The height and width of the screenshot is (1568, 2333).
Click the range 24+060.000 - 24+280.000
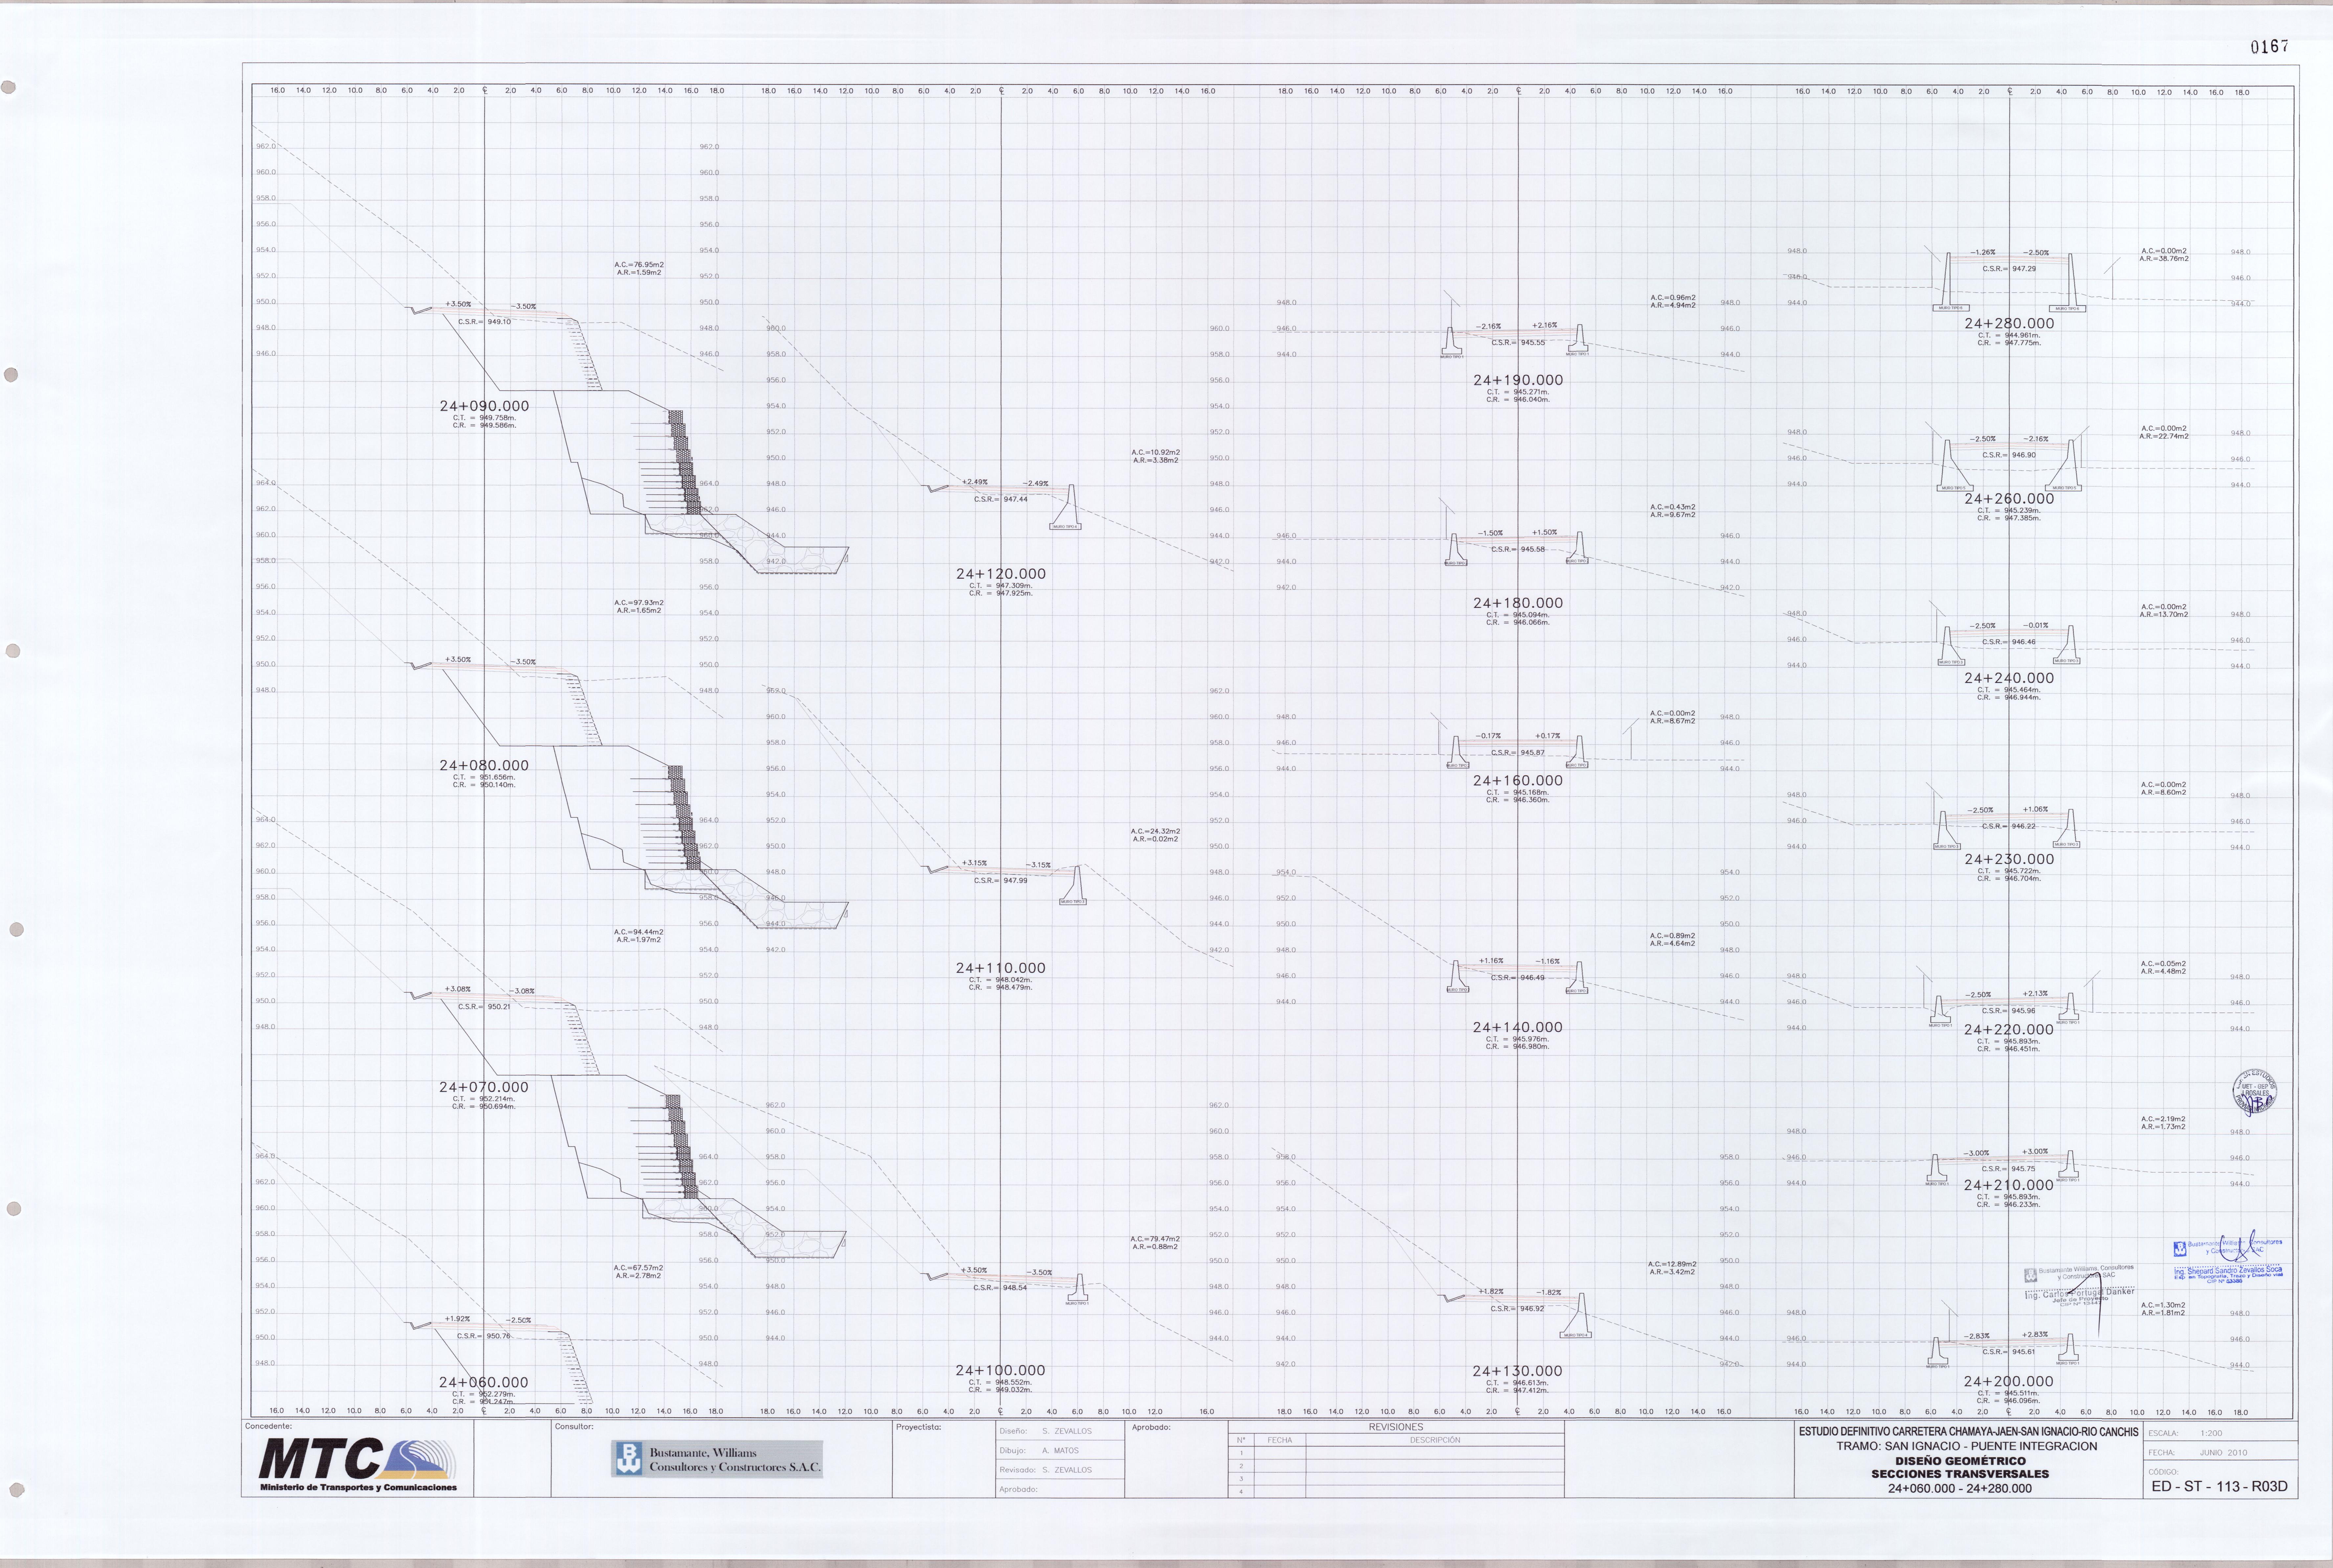pos(1960,1488)
